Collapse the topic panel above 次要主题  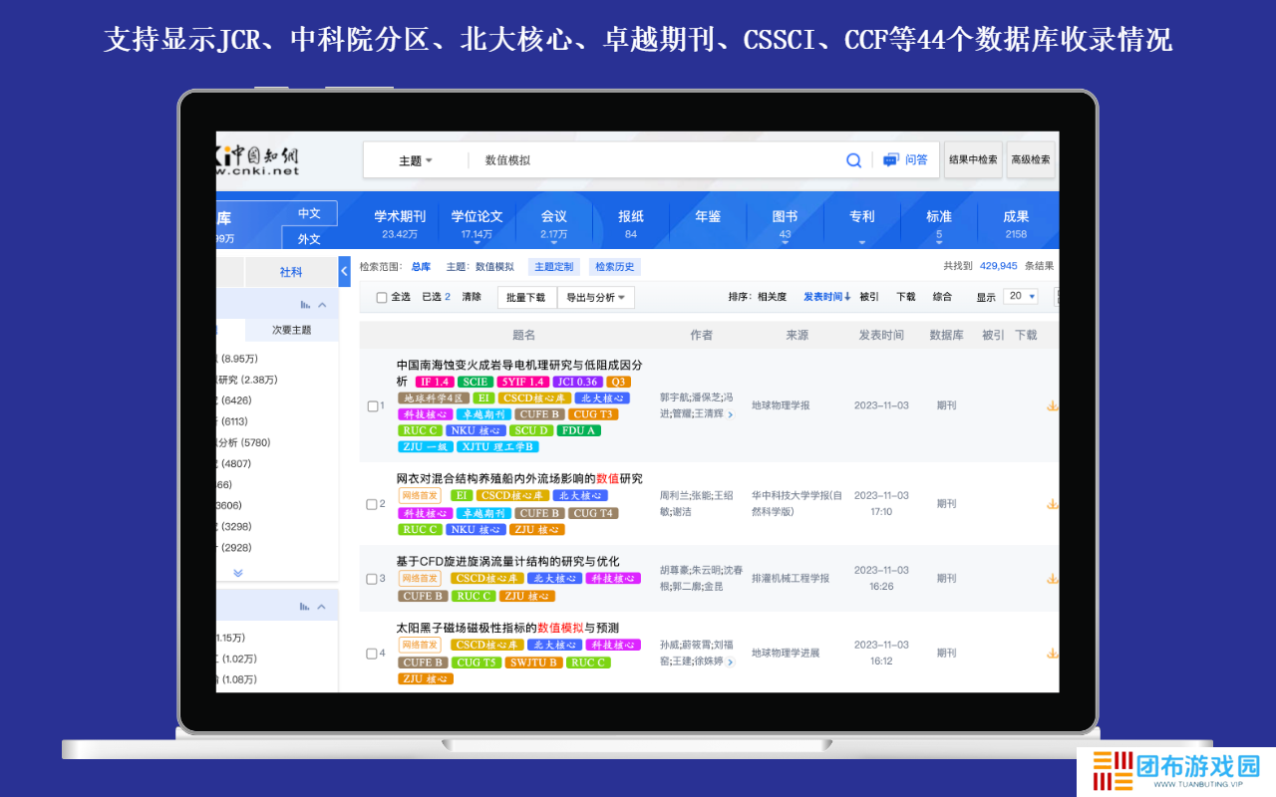(322, 305)
